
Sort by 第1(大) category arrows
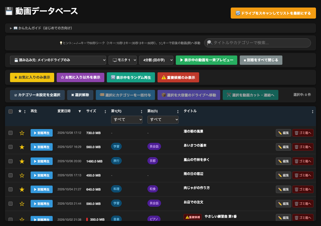coord(141,111)
